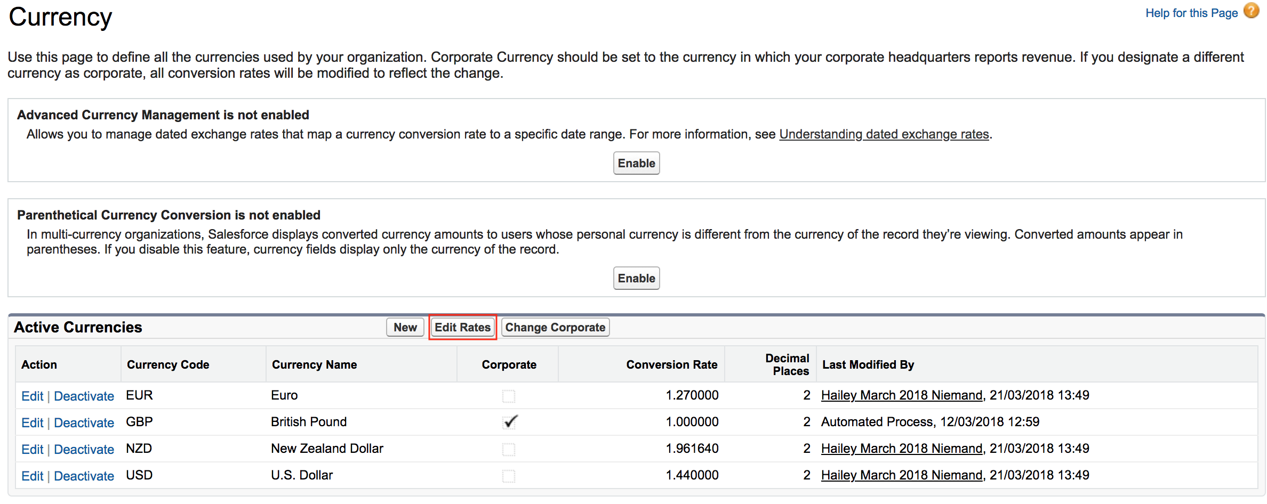Deactivate the New Zealand Dollar
The height and width of the screenshot is (504, 1267).
[x=84, y=449]
